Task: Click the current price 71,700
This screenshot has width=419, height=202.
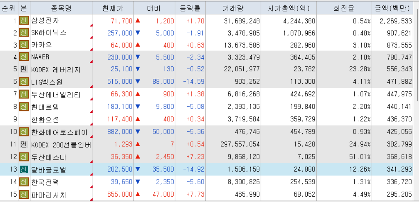Action: pyautogui.click(x=122, y=21)
